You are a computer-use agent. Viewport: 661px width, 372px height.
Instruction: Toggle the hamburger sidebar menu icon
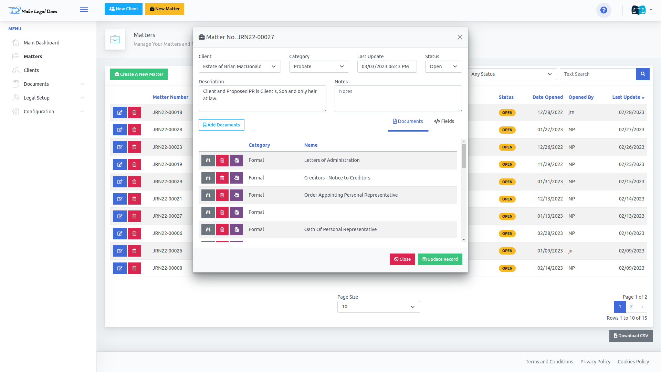click(x=84, y=10)
